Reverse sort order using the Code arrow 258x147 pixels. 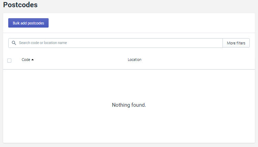click(x=32, y=60)
